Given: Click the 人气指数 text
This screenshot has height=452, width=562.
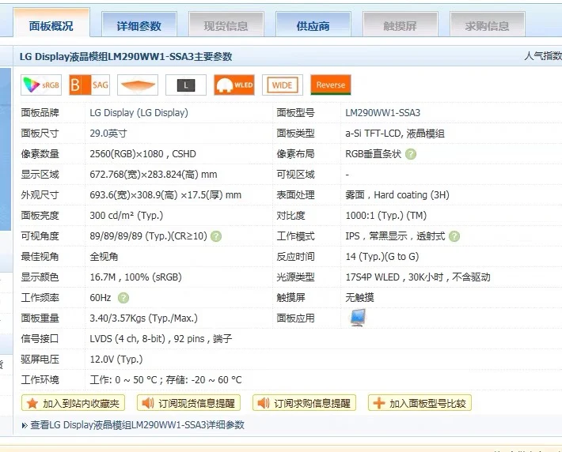Looking at the screenshot, I should [x=543, y=56].
